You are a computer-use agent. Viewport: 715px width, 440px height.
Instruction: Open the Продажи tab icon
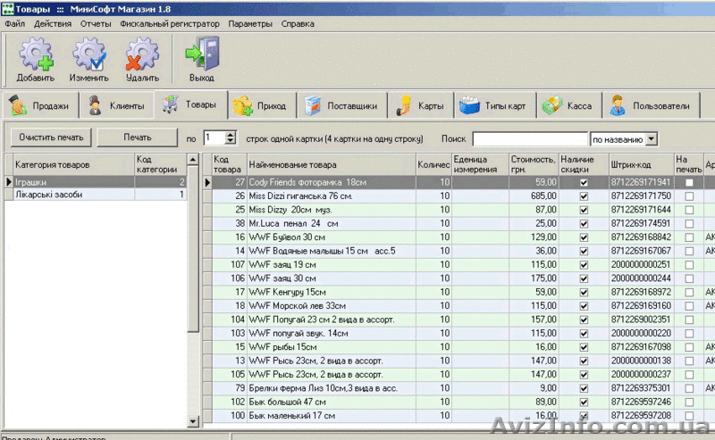(19, 105)
